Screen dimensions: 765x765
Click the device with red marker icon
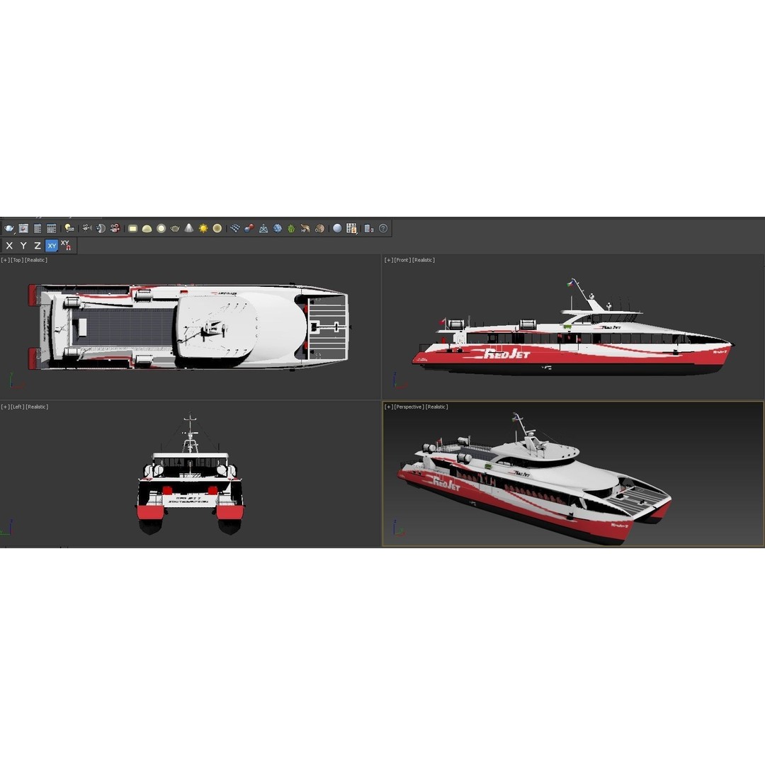(x=369, y=228)
